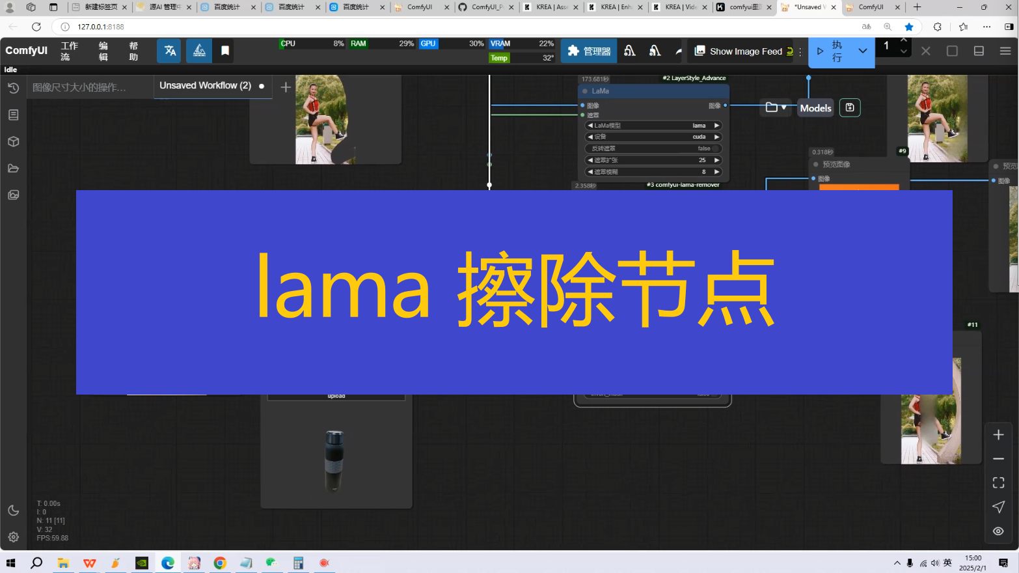The image size is (1019, 573).
Task: Open the settings gear in the sidebar
Action: 13,537
